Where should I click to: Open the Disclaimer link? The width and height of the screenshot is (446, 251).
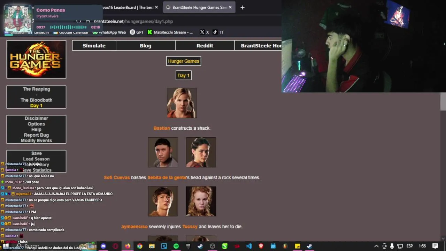pyautogui.click(x=36, y=119)
